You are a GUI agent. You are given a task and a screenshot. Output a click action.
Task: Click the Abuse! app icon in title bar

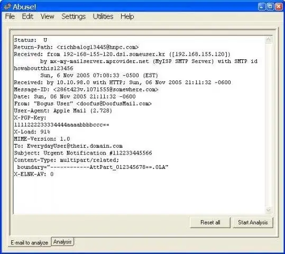click(7, 7)
